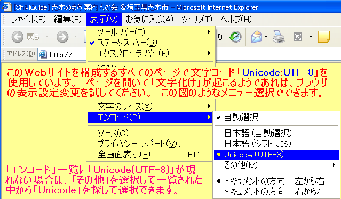Click the Print printer icon
This screenshot has height=199, width=341.
279,37
